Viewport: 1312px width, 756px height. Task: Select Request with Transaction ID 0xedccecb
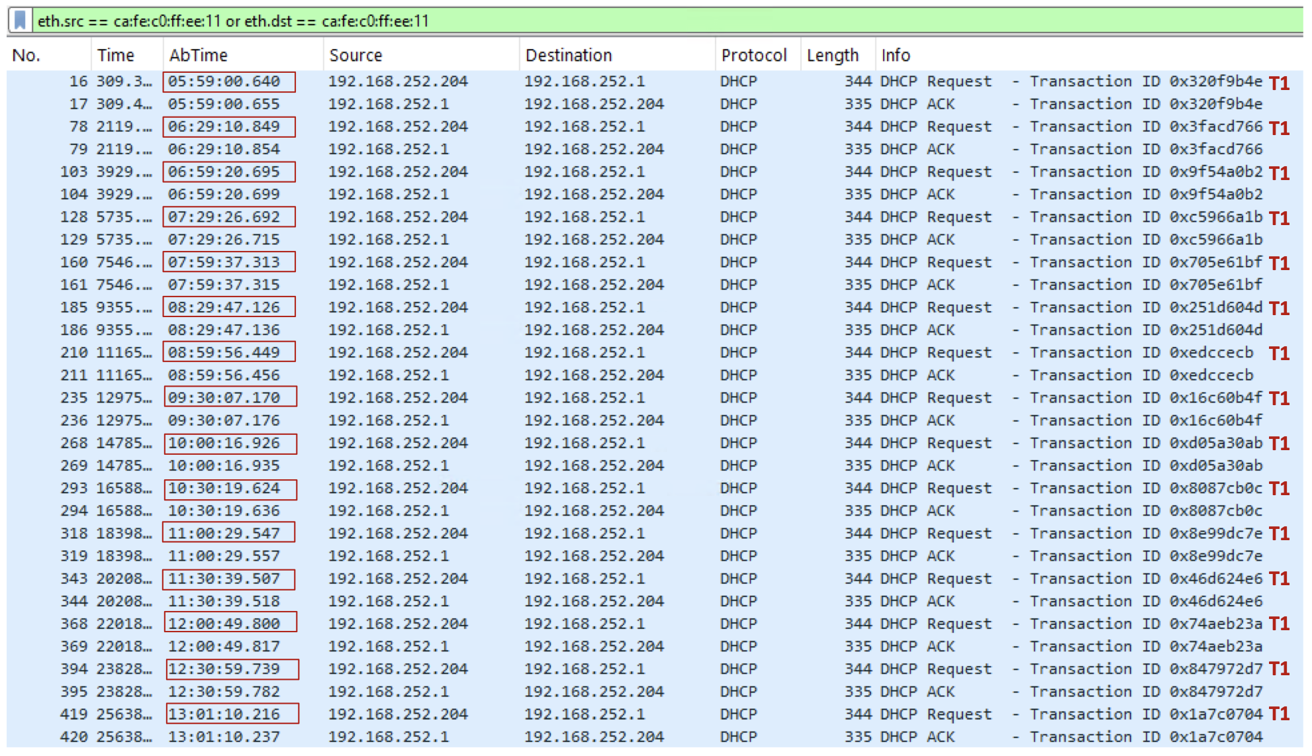tap(655, 353)
